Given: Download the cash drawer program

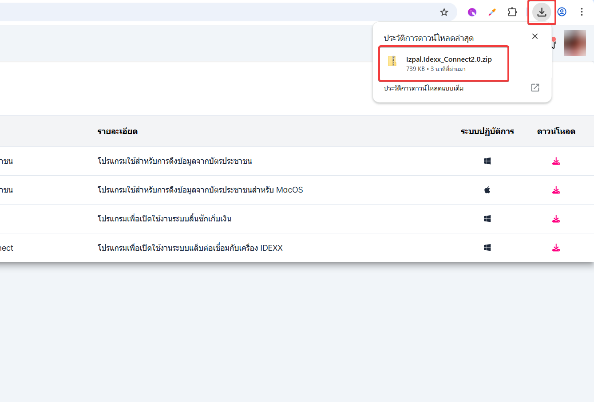Looking at the screenshot, I should [556, 219].
